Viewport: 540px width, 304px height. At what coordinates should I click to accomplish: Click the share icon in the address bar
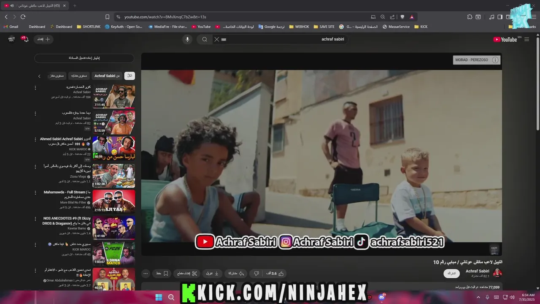pos(392,17)
